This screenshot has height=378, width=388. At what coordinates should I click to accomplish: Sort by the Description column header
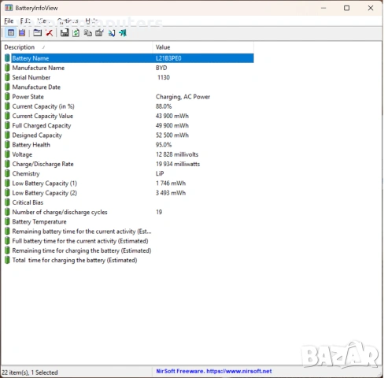tap(77, 47)
